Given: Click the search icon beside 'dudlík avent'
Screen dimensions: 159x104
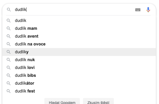Looking at the screenshot, I should point(9,36).
